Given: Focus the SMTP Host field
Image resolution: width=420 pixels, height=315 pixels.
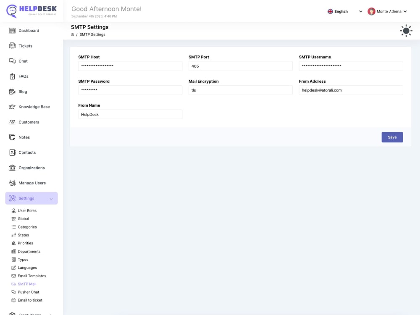Looking at the screenshot, I should pos(130,66).
